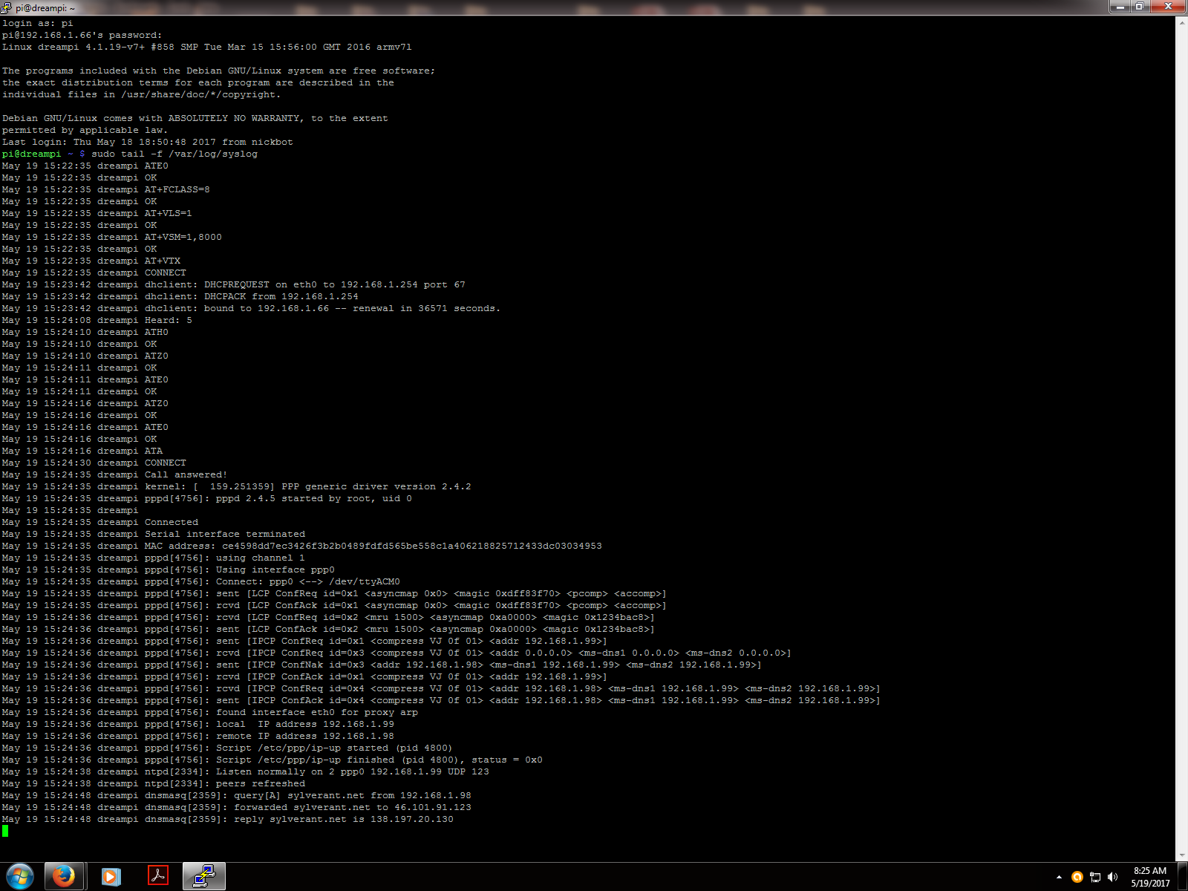Image resolution: width=1188 pixels, height=891 pixels.
Task: Click the 'DHCPREQUEST on eth0' log line
Action: tap(234, 284)
